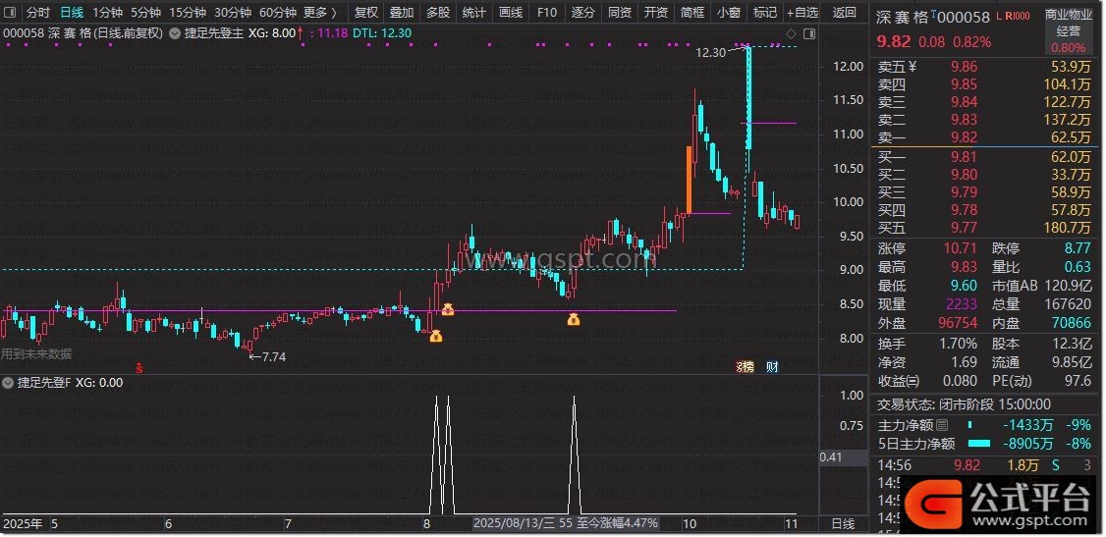Switch to the 分时 intraday tab
Image resolution: width=1106 pixels, height=537 pixels.
point(38,13)
